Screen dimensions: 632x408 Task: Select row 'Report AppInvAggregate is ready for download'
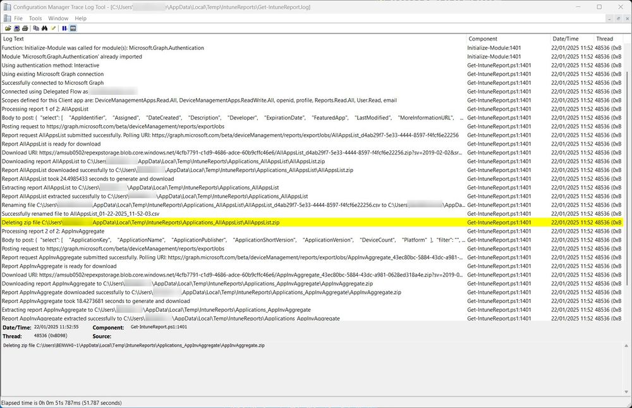[x=312, y=266]
